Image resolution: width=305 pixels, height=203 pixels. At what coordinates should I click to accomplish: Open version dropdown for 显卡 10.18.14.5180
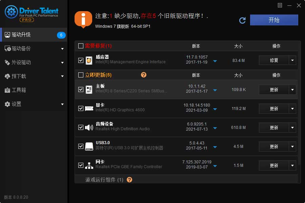click(215, 109)
